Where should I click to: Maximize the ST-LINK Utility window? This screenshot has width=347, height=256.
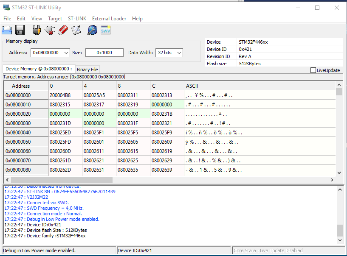pyautogui.click(x=317, y=8)
